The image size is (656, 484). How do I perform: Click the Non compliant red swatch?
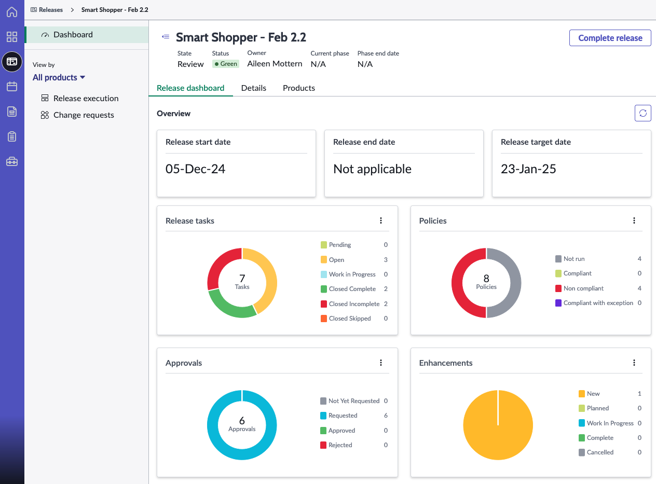click(558, 288)
